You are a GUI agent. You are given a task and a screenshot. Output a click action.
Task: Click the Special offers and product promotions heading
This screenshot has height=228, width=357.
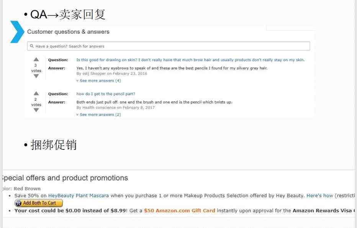coord(65,178)
